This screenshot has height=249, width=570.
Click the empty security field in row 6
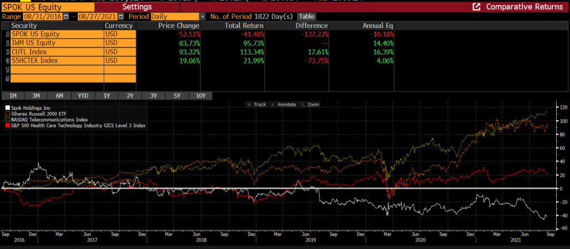(x=57, y=79)
